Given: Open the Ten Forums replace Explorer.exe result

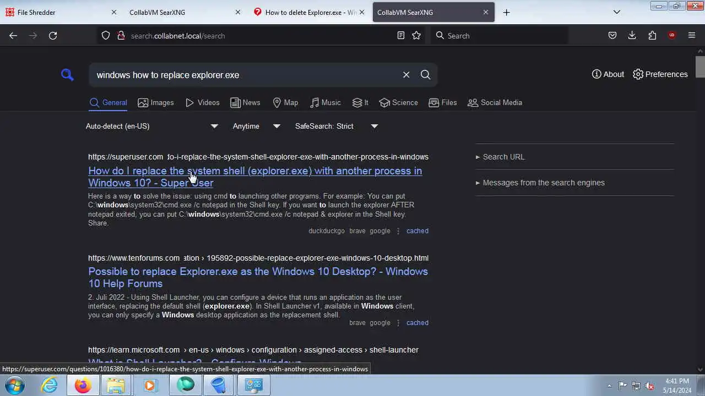Looking at the screenshot, I should pyautogui.click(x=258, y=277).
